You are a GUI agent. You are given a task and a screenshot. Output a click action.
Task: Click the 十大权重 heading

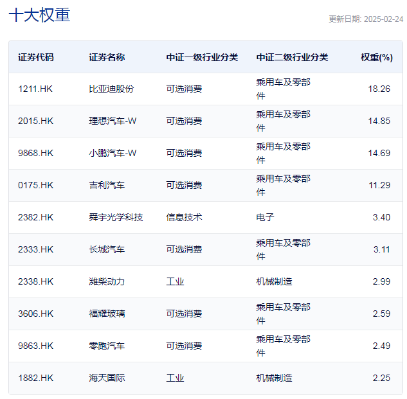pos(39,15)
